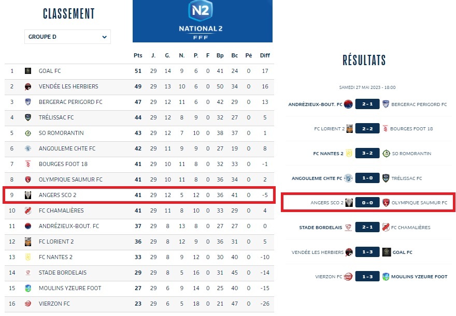Click the Bp column header
Viewport: 456px width, 316px height.
[220, 55]
